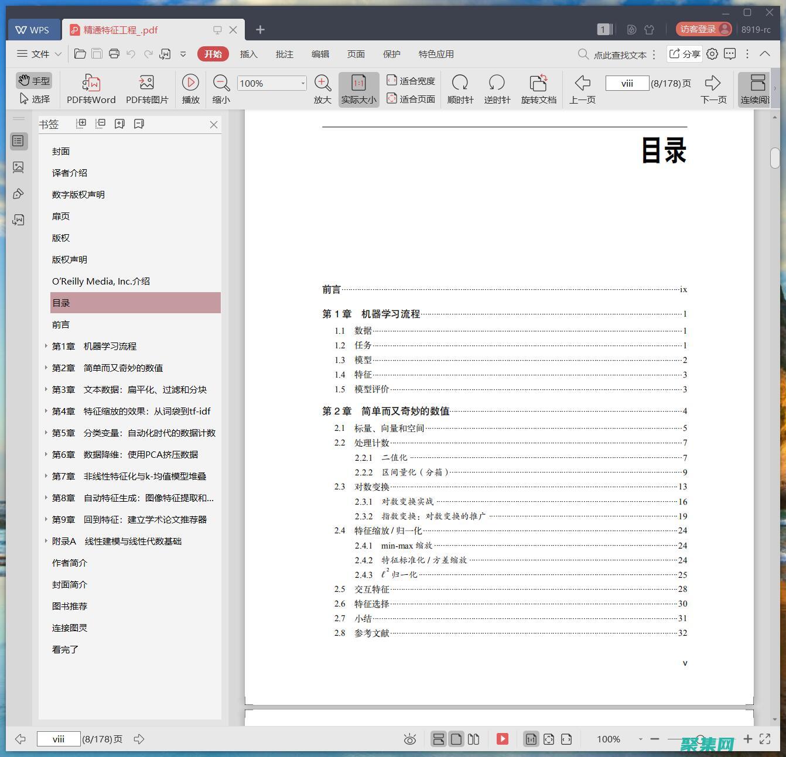
Task: Click the PDF转图片 conversion icon
Action: [x=146, y=83]
